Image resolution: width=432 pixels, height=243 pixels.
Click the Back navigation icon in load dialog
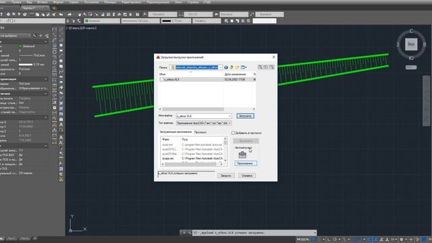coord(226,67)
